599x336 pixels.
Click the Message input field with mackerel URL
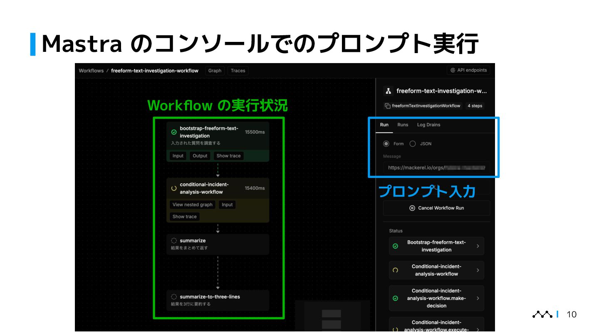pyautogui.click(x=436, y=168)
